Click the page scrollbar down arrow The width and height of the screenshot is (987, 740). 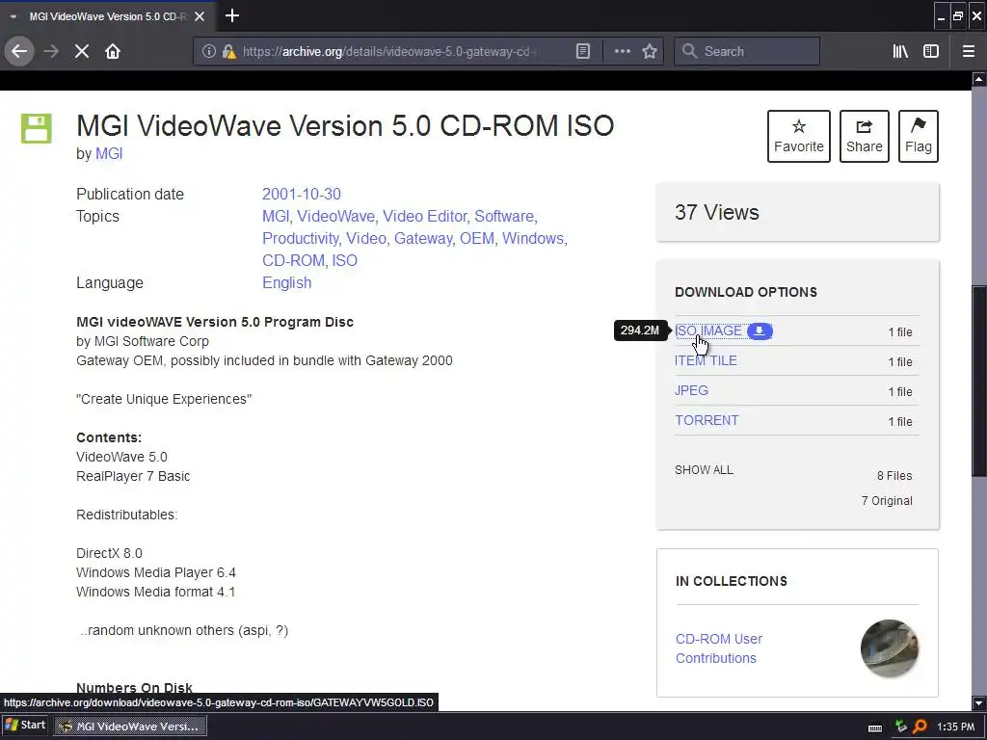pyautogui.click(x=979, y=702)
